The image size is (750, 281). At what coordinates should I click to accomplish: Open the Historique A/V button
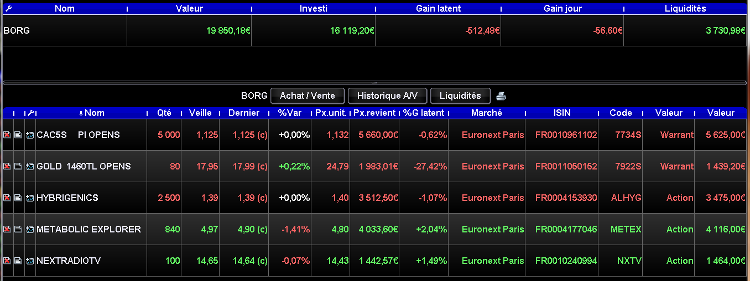point(387,96)
